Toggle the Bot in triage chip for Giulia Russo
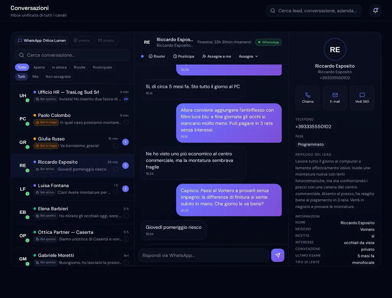The height and width of the screenshot is (298, 392). pyautogui.click(x=46, y=146)
